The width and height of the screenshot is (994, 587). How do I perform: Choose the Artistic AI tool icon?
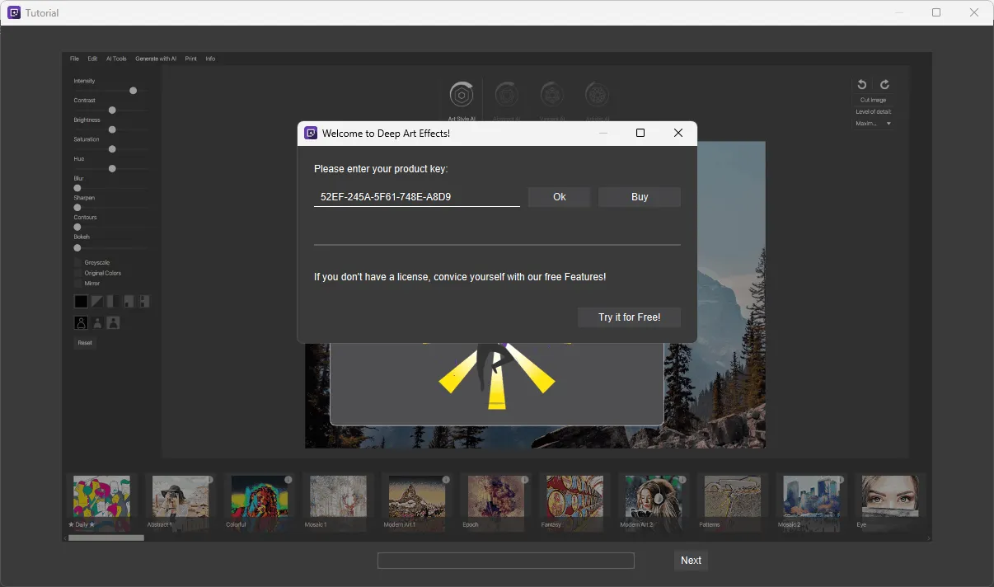[x=597, y=96]
